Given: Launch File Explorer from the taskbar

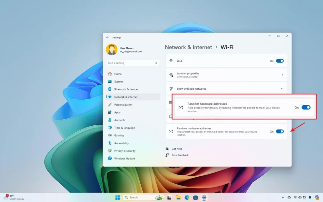Looking at the screenshot, I should pyautogui.click(x=178, y=198).
